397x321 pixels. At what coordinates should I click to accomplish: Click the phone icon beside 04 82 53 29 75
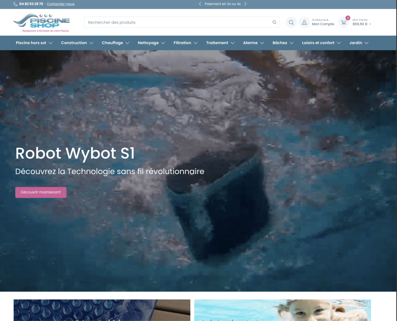(16, 4)
